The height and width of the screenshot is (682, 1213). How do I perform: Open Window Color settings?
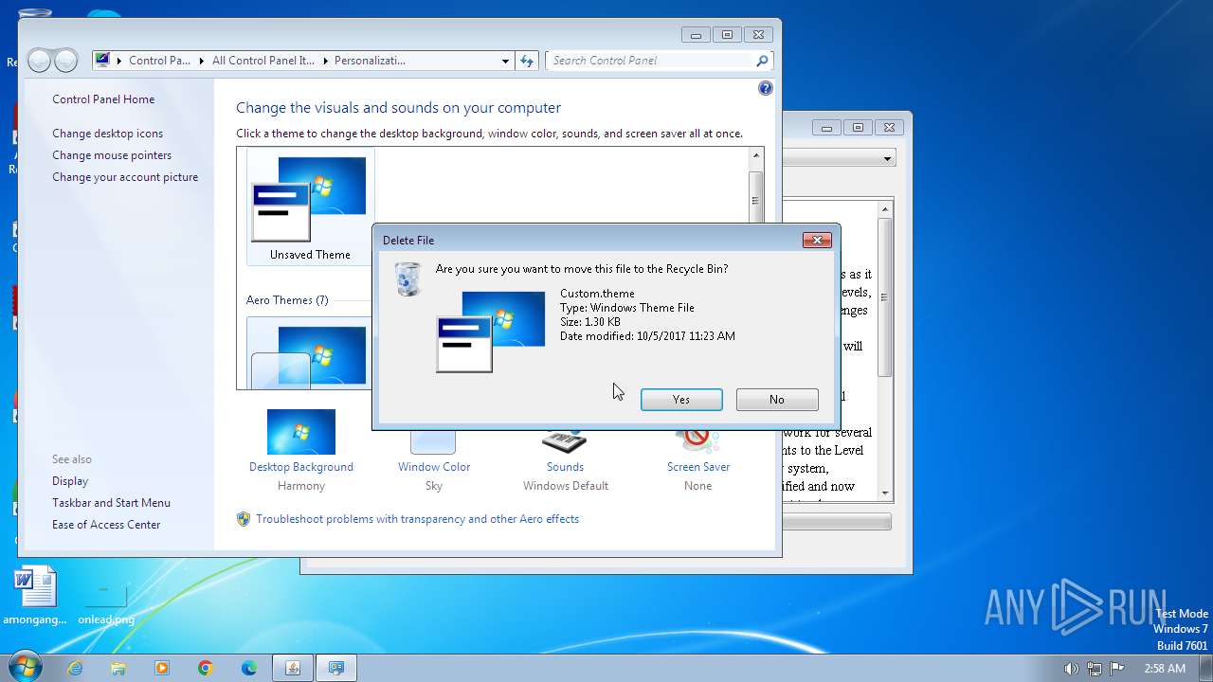click(x=434, y=467)
